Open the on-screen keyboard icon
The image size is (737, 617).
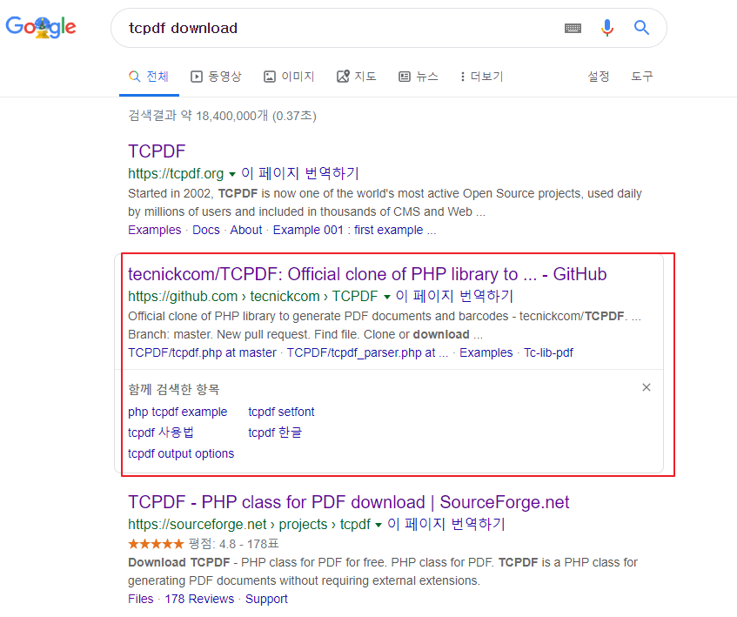(x=573, y=28)
